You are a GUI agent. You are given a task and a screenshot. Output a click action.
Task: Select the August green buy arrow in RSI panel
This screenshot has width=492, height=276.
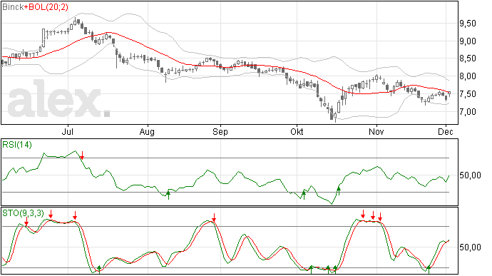point(168,195)
